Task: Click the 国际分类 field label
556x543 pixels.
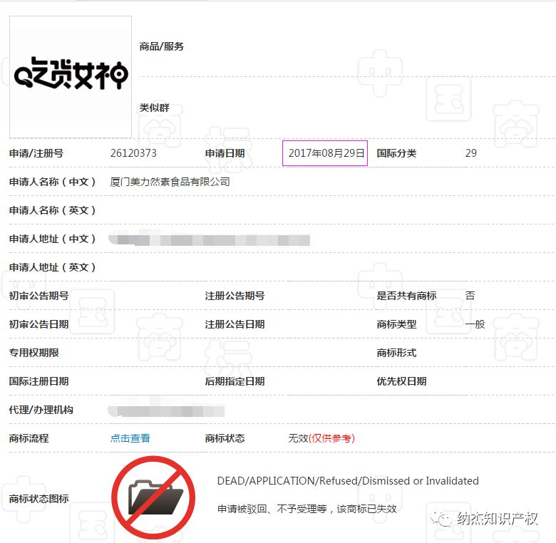Action: coord(396,153)
